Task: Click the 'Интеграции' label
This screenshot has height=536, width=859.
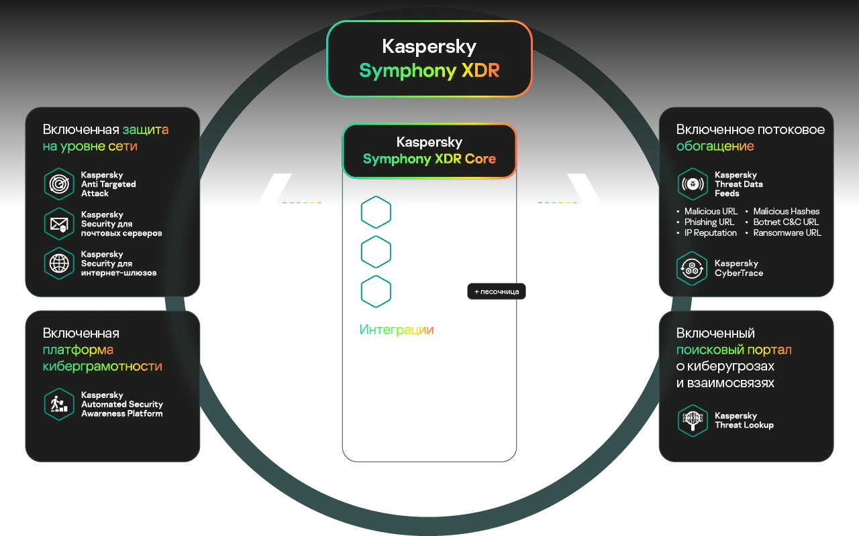Action: (397, 330)
